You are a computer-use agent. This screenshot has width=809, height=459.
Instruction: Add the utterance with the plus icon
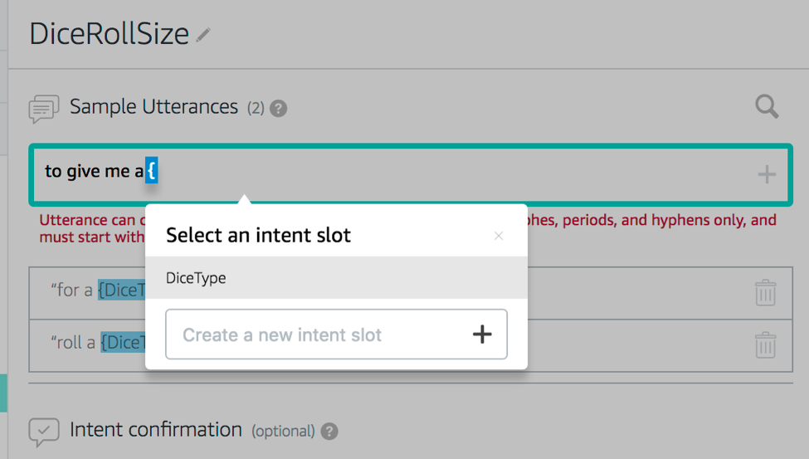click(767, 173)
